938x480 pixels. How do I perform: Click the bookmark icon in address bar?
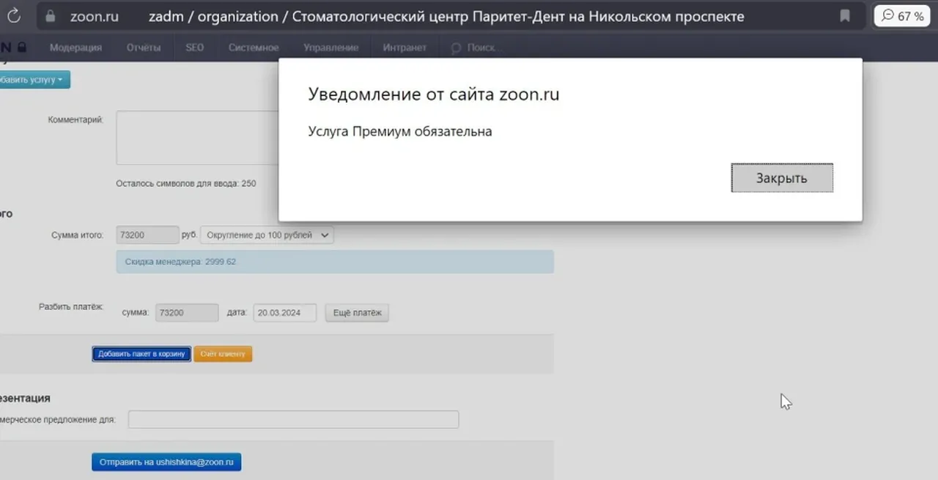(845, 16)
